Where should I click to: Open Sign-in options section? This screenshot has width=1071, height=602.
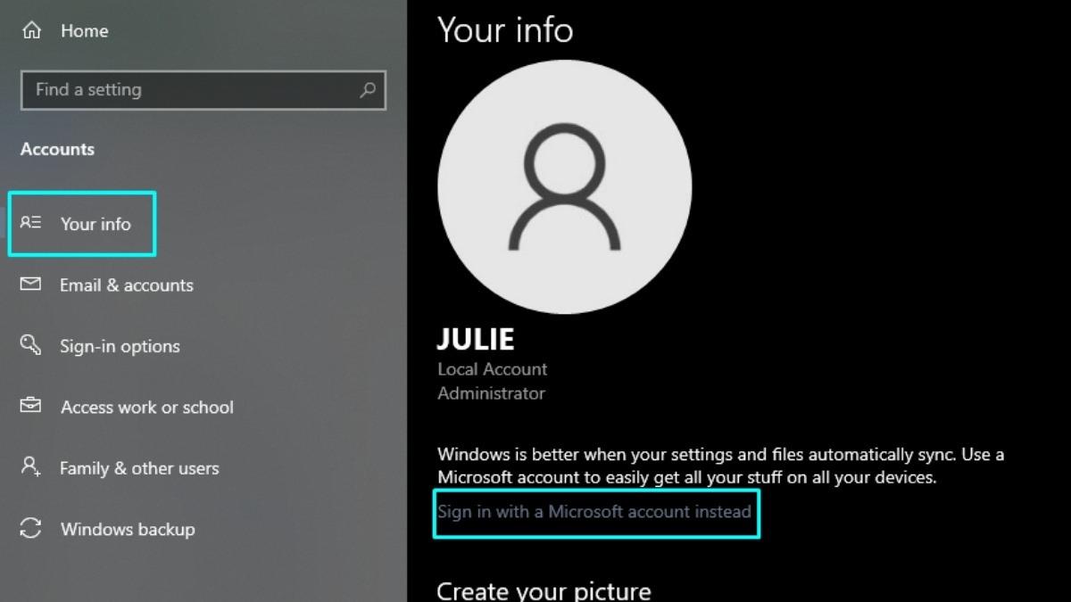pos(120,346)
